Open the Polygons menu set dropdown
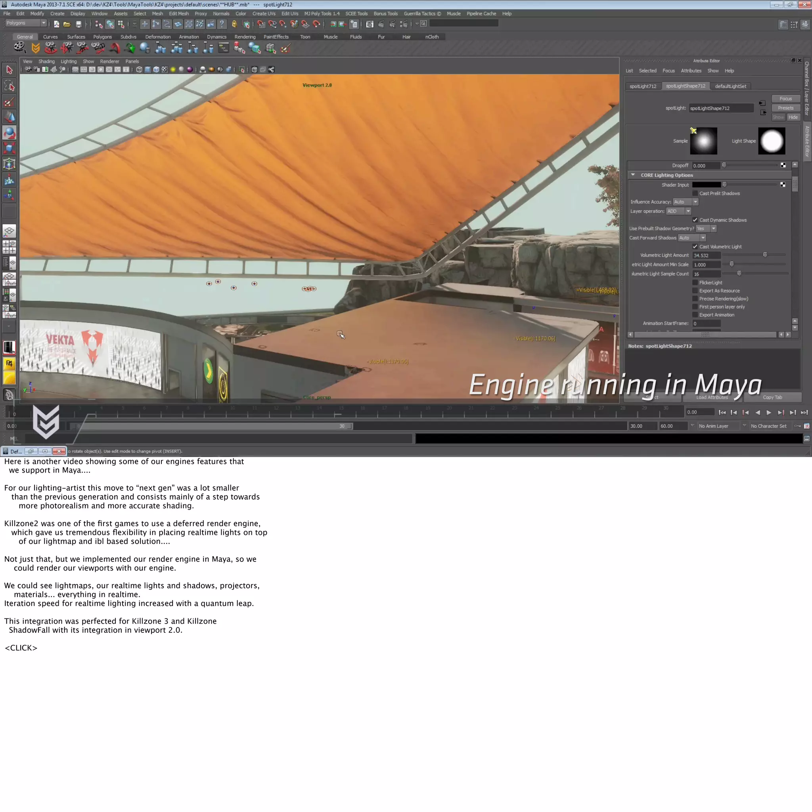The image size is (812, 812). pos(26,23)
